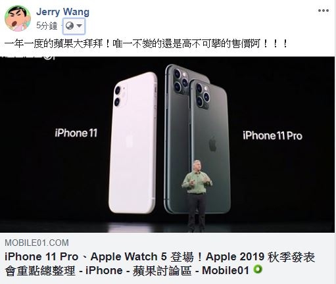The image size is (336, 284).
Task: Click the post caption about 蘋果大拜拜
Action: coord(146,44)
